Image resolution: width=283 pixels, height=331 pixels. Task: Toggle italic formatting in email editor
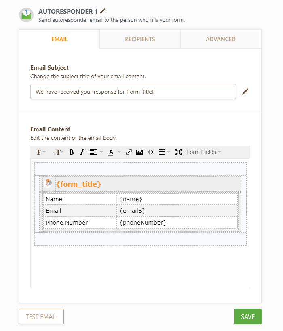pyautogui.click(x=82, y=152)
